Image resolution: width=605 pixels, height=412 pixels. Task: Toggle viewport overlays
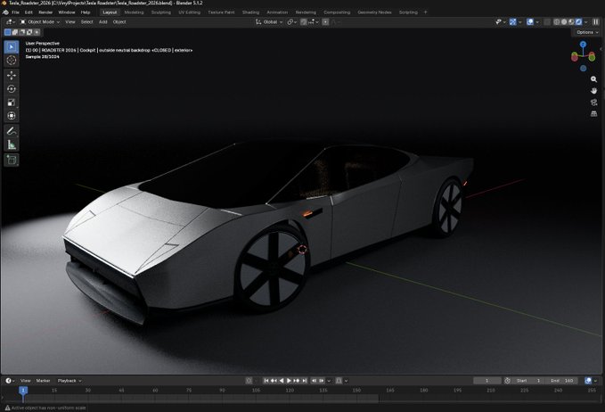[530, 22]
